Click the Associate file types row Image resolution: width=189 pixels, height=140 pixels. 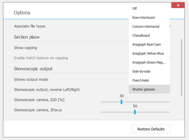[x=30, y=26]
